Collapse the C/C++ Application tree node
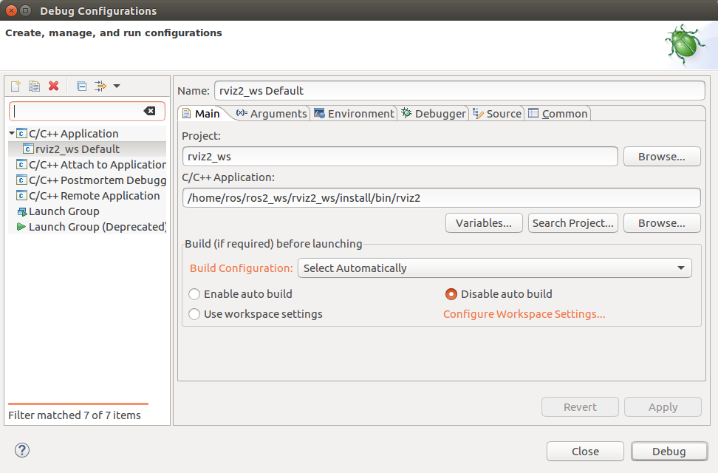The width and height of the screenshot is (718, 473). point(12,134)
